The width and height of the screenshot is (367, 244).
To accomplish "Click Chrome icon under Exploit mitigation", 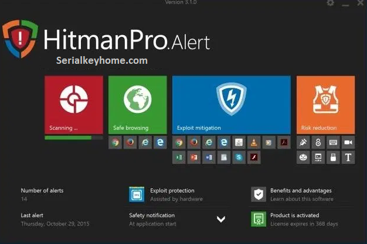I will [179, 142].
